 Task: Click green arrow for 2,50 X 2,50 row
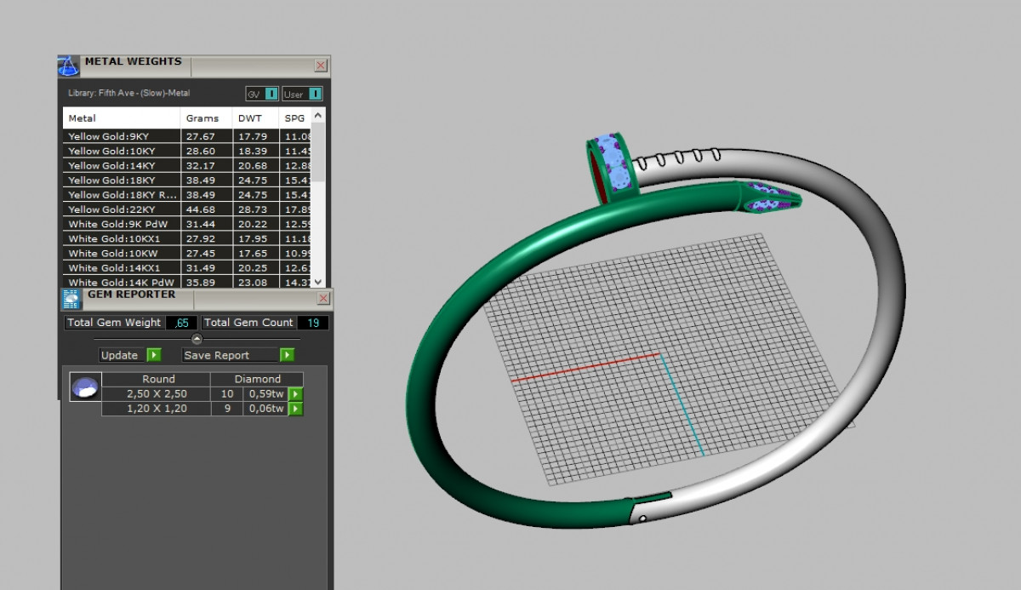point(295,394)
